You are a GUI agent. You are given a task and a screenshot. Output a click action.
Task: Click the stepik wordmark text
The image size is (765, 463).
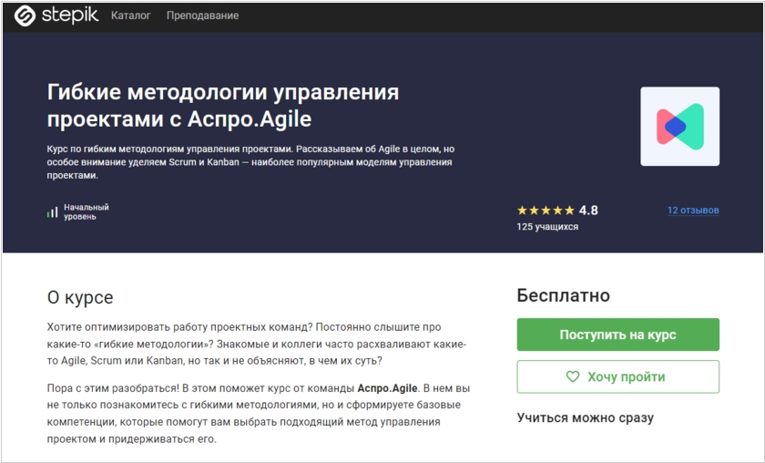[70, 15]
